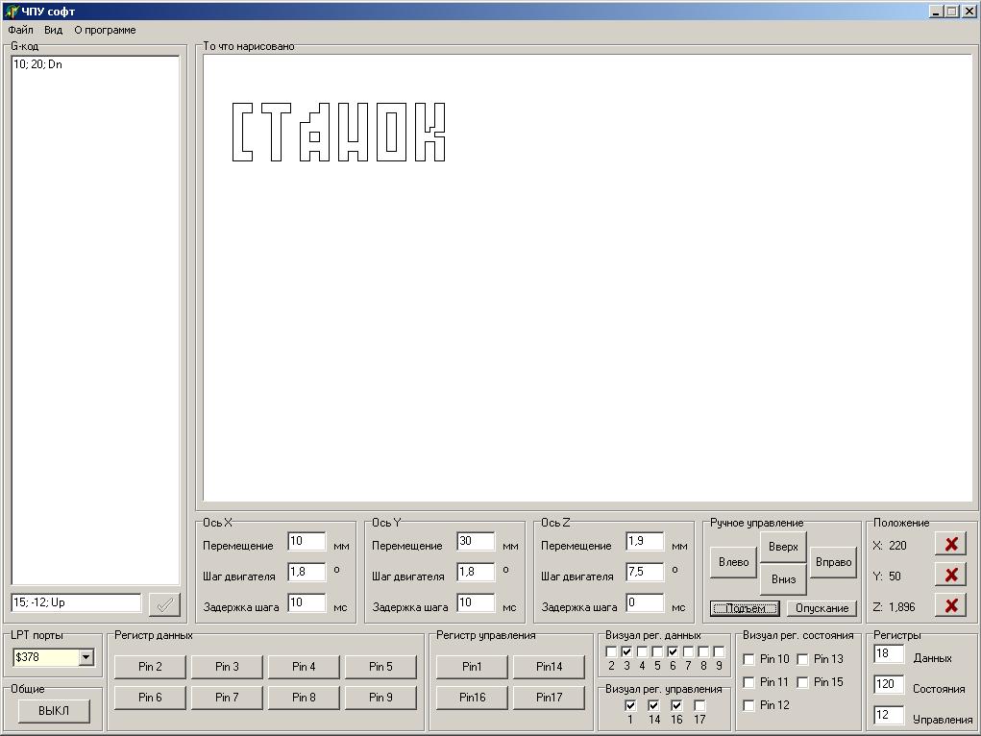Click the red X reset button for X position
The image size is (981, 736).
(950, 545)
